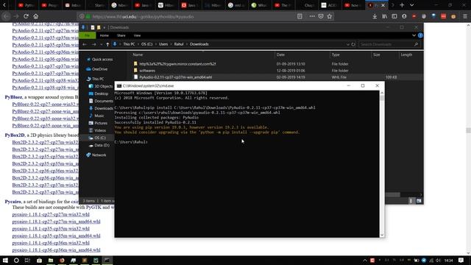Open View ribbon tab in File Explorer
The width and height of the screenshot is (471, 265).
click(138, 35)
